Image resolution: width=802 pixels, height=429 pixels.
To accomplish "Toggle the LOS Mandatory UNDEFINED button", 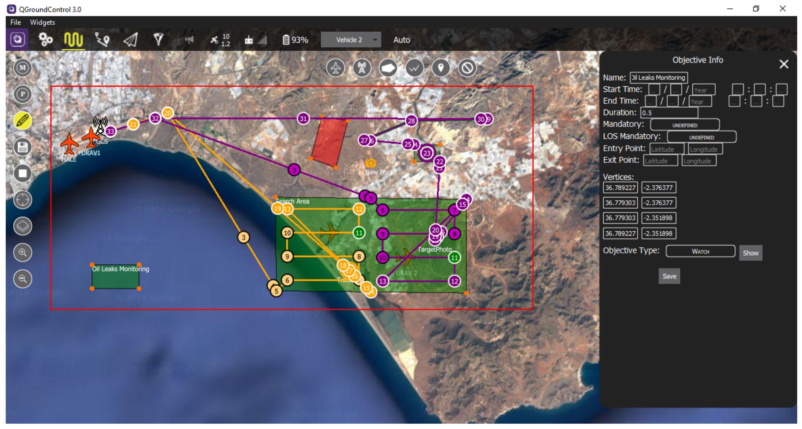I will [x=701, y=137].
